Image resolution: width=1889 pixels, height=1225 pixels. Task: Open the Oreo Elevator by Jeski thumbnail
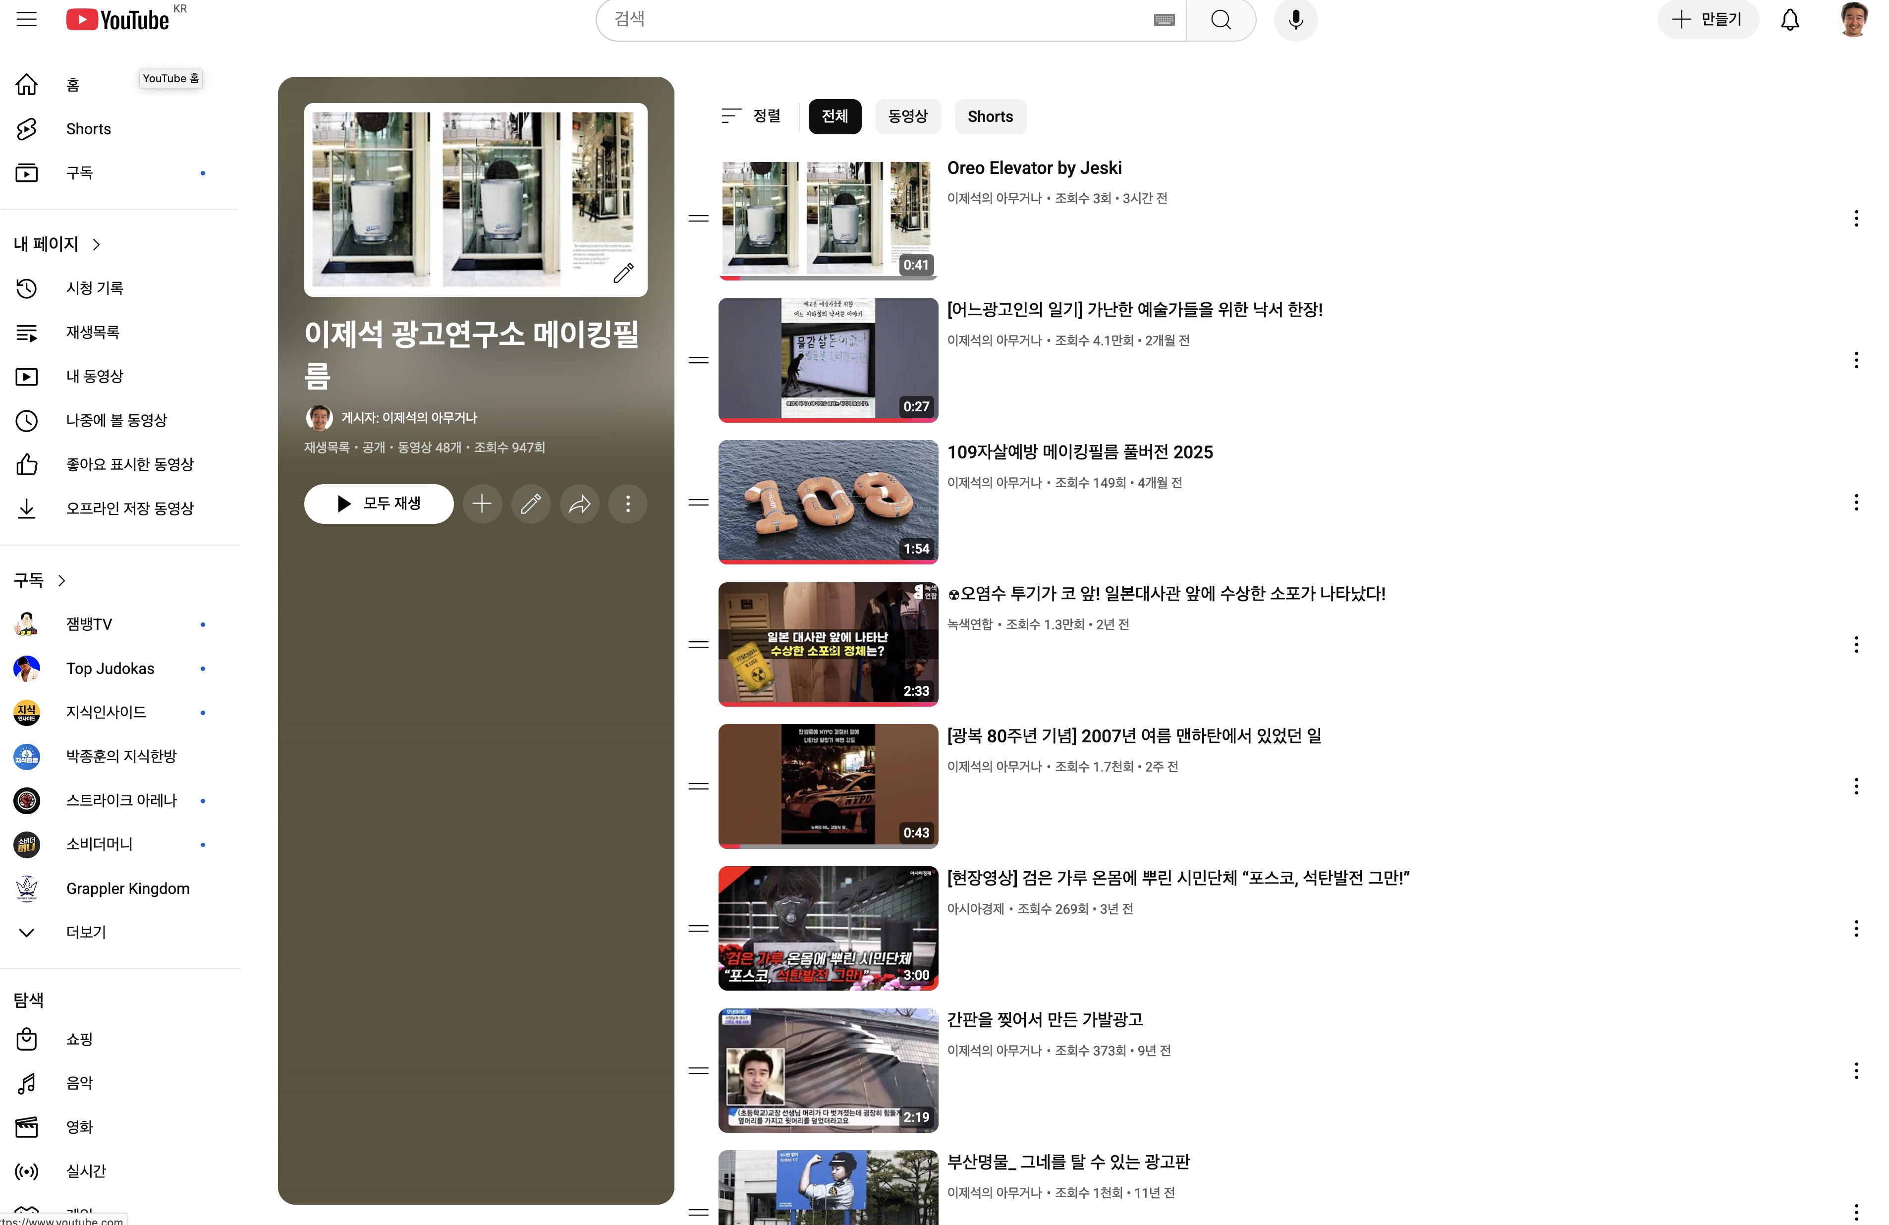pyautogui.click(x=828, y=219)
